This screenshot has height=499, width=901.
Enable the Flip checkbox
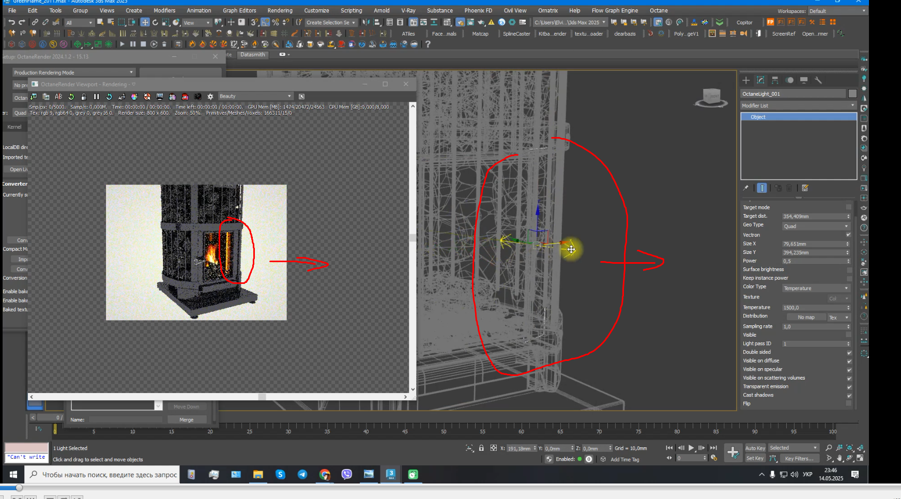(849, 404)
